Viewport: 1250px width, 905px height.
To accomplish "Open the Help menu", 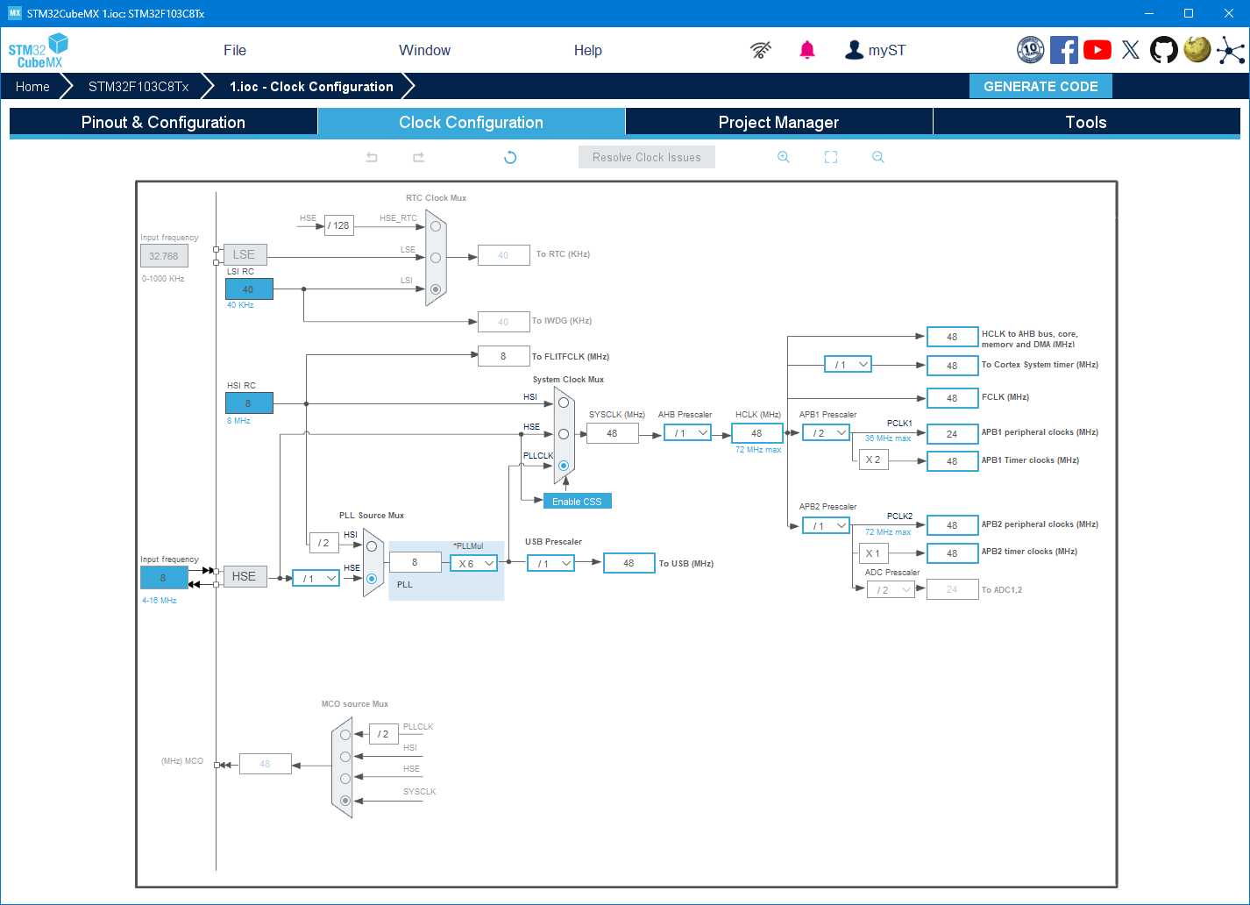I will (588, 50).
